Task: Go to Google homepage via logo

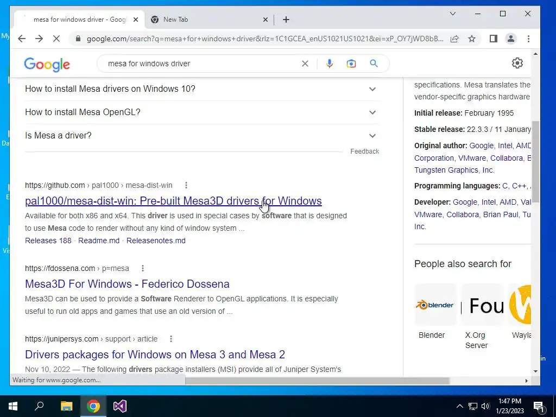Action: [47, 65]
